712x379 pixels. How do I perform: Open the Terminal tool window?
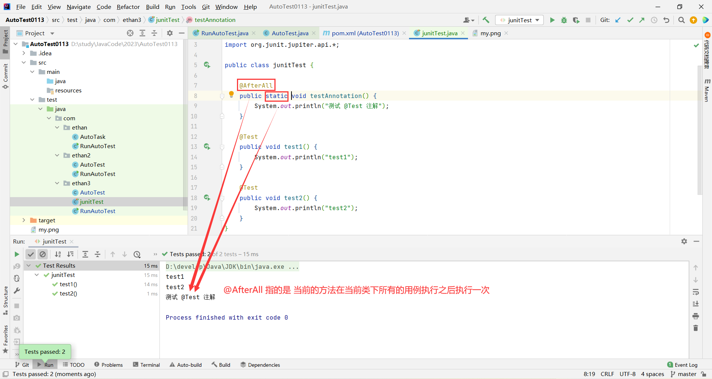click(x=146, y=365)
